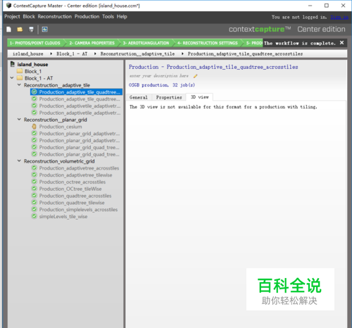
Task: Switch to the Properties tab
Action: 169,97
